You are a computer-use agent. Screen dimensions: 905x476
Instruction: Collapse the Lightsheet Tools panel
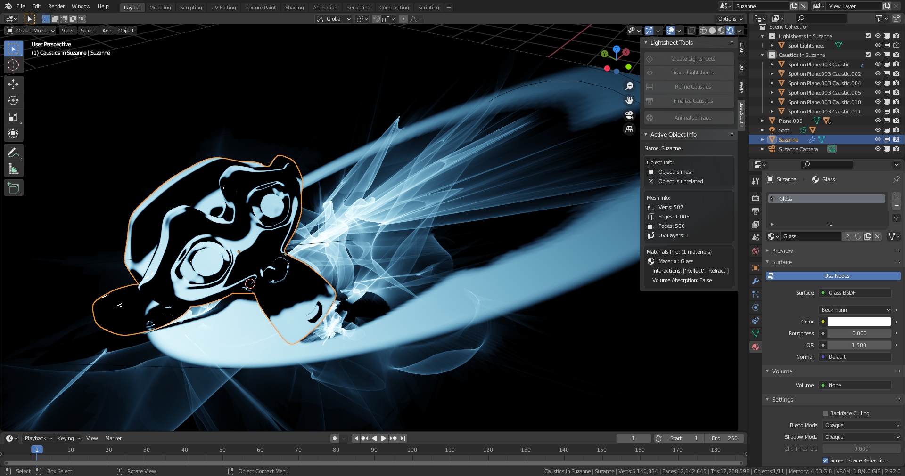(646, 42)
